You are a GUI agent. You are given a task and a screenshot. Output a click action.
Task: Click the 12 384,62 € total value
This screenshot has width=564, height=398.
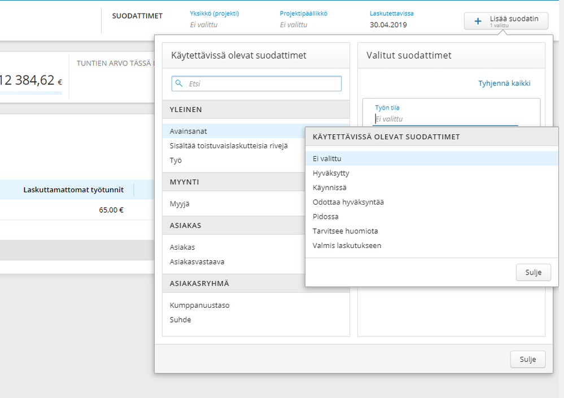pyautogui.click(x=31, y=80)
